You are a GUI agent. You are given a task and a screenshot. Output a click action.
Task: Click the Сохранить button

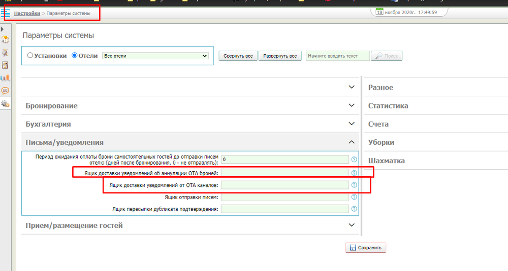point(366,248)
